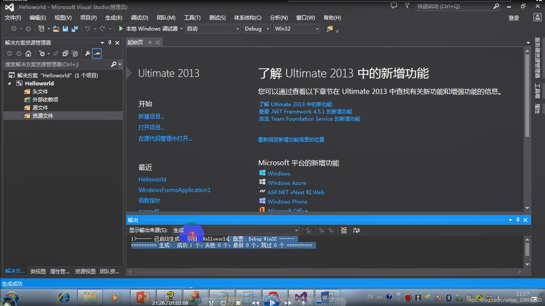The width and height of the screenshot is (545, 306).
Task: Click the New Project toolbar icon
Action: pyautogui.click(x=41, y=29)
